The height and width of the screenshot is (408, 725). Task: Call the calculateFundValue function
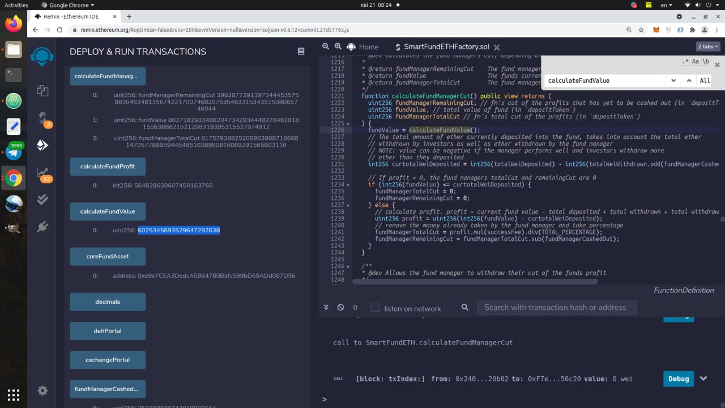[x=108, y=211]
